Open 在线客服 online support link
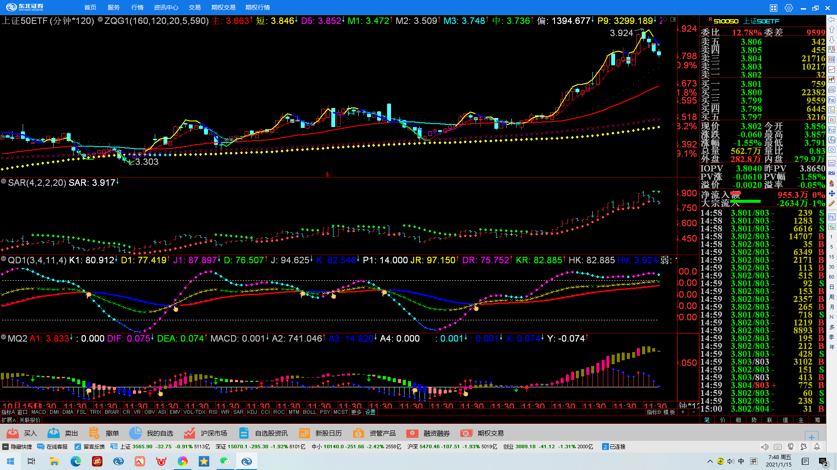 click(53, 446)
